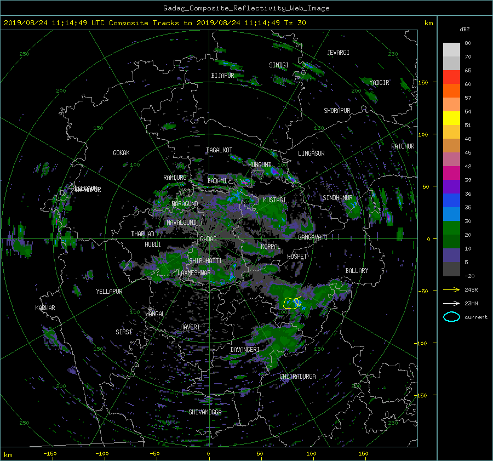Image resolution: width=493 pixels, height=461 pixels.
Task: Click the UTC Composite Tracks timestamp header
Action: coord(155,23)
